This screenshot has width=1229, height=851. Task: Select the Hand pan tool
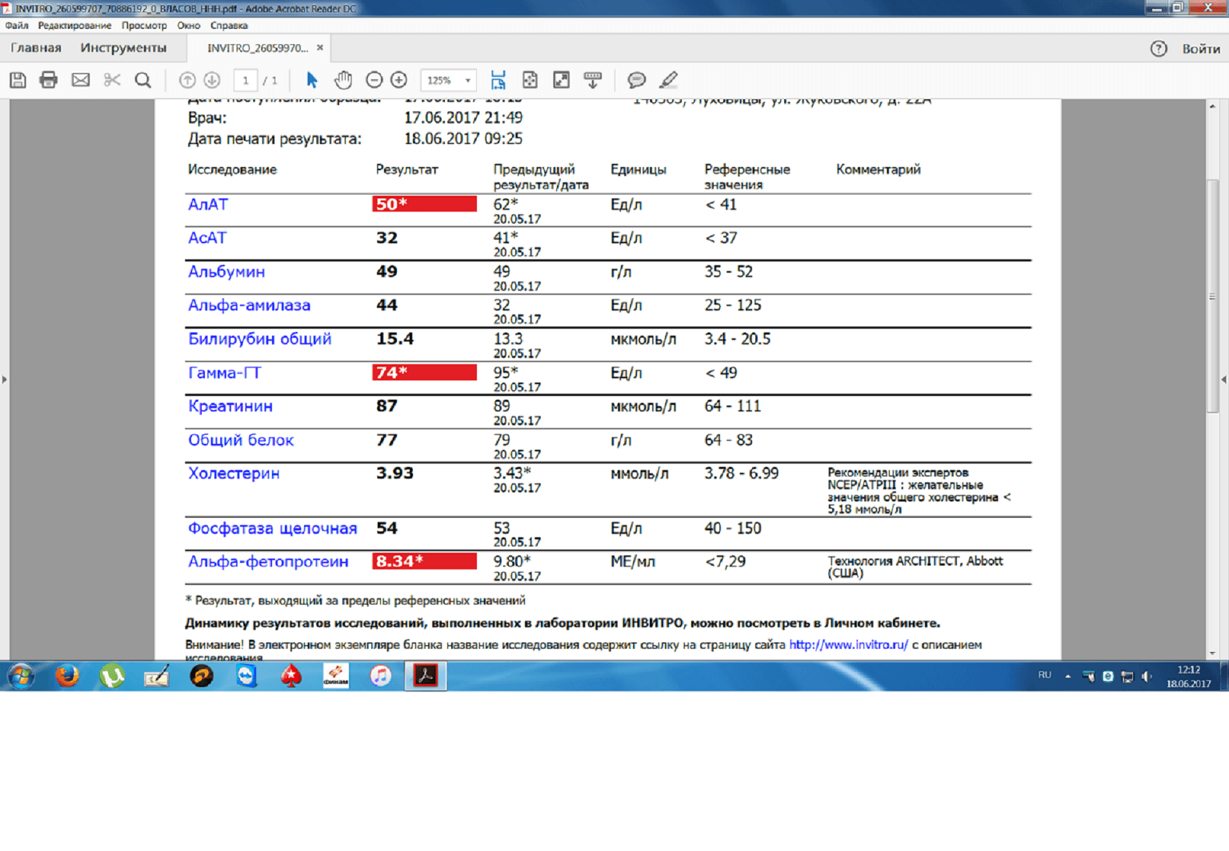click(x=343, y=80)
